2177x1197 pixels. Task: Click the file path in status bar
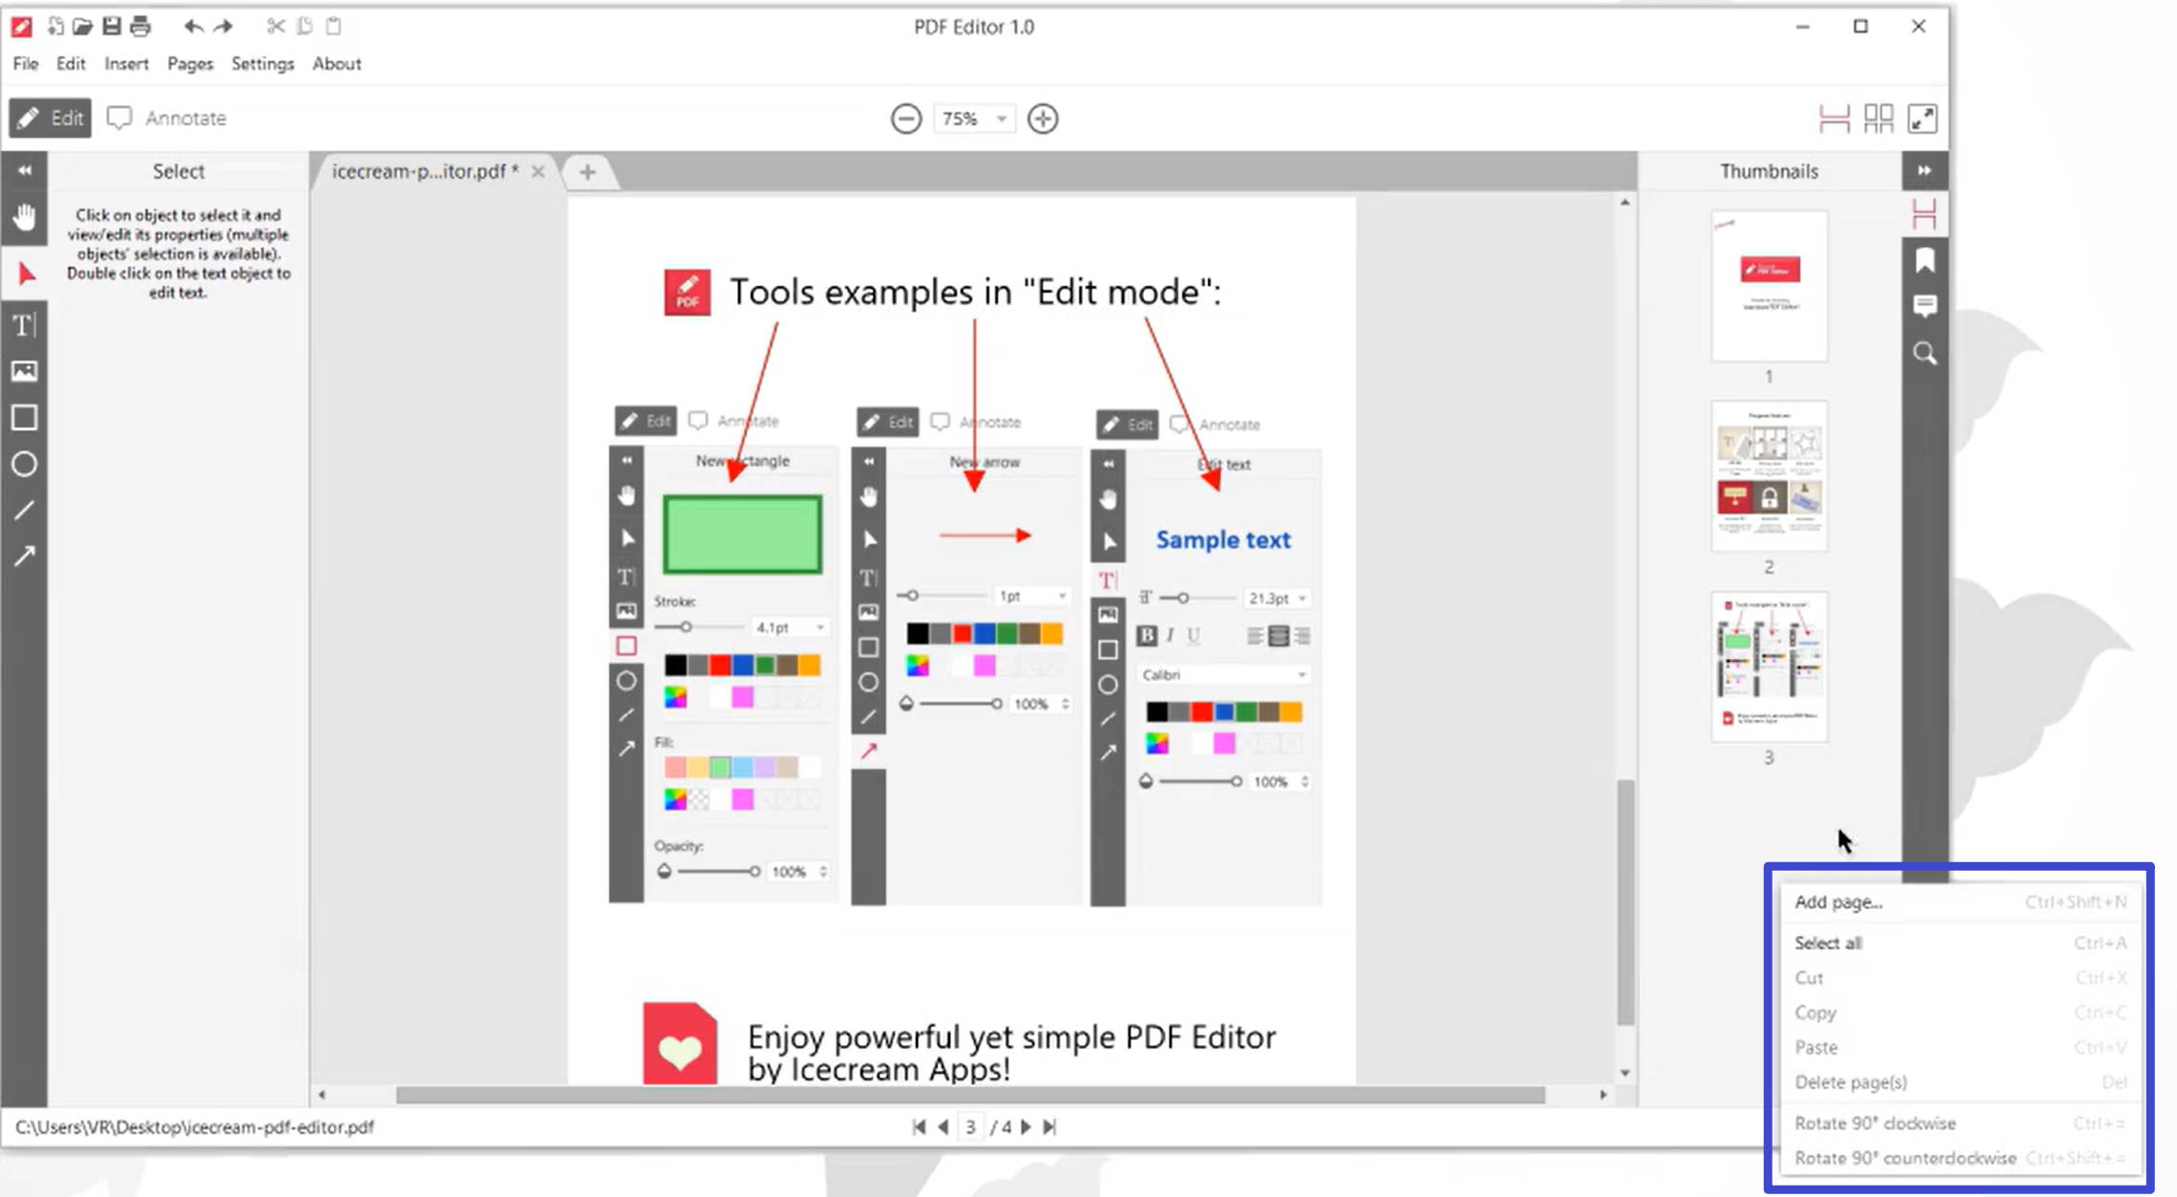click(195, 1127)
